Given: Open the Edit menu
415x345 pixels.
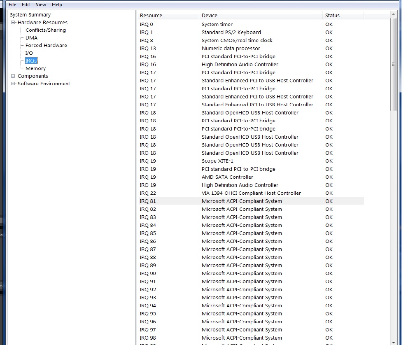Looking at the screenshot, I should [x=26, y=5].
